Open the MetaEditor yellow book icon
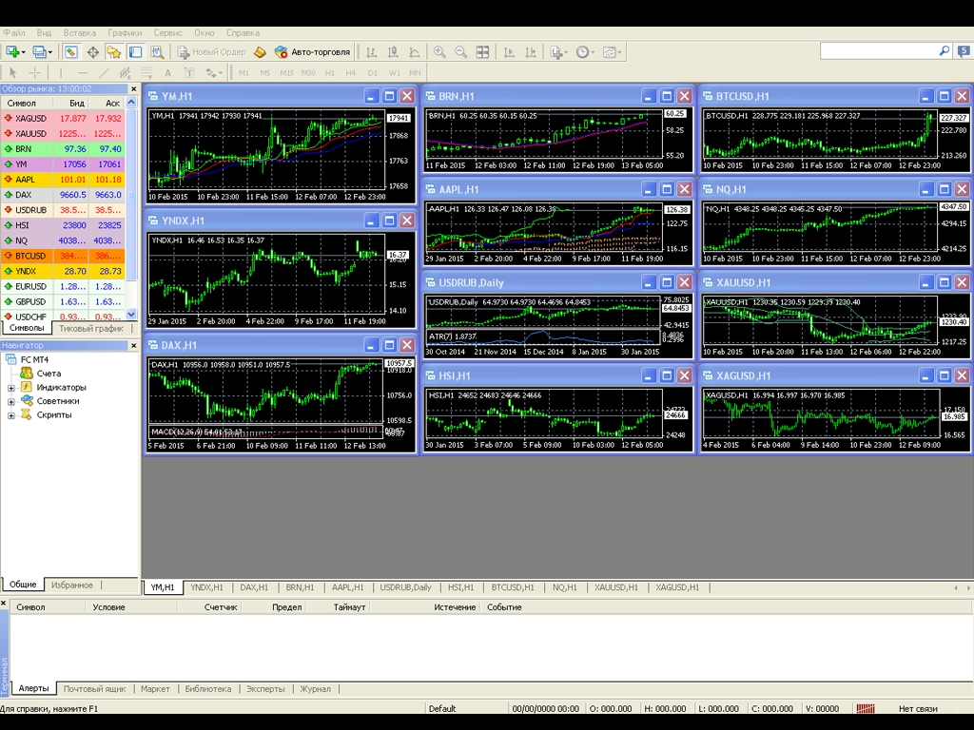974x730 pixels. pyautogui.click(x=260, y=52)
